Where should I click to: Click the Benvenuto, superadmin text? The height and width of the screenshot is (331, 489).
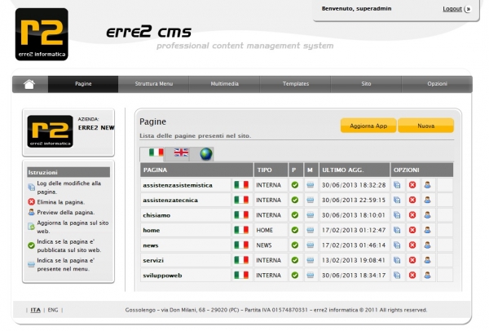pyautogui.click(x=356, y=9)
